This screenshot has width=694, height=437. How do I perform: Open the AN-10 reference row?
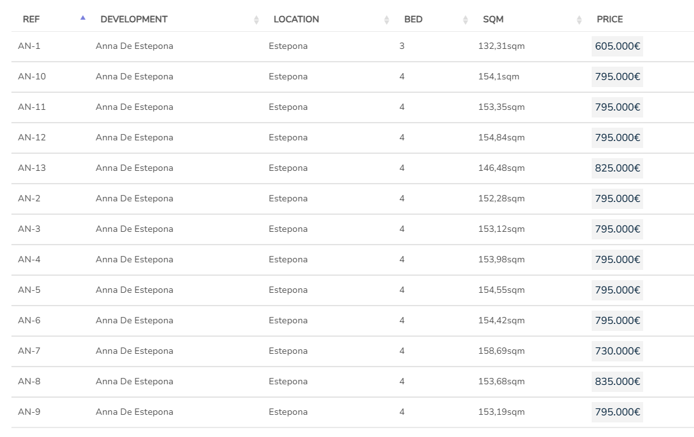32,77
